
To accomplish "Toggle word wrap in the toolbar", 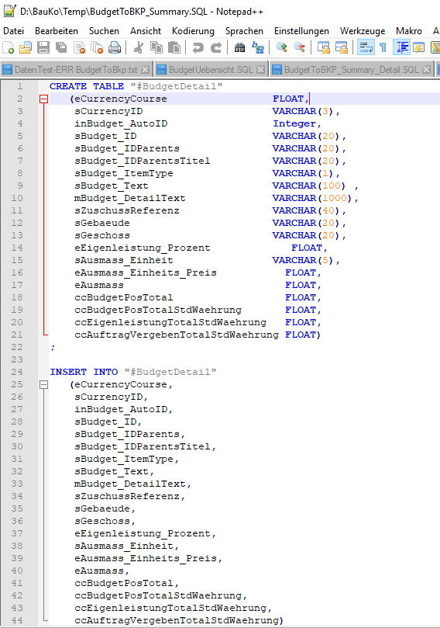I will (366, 47).
